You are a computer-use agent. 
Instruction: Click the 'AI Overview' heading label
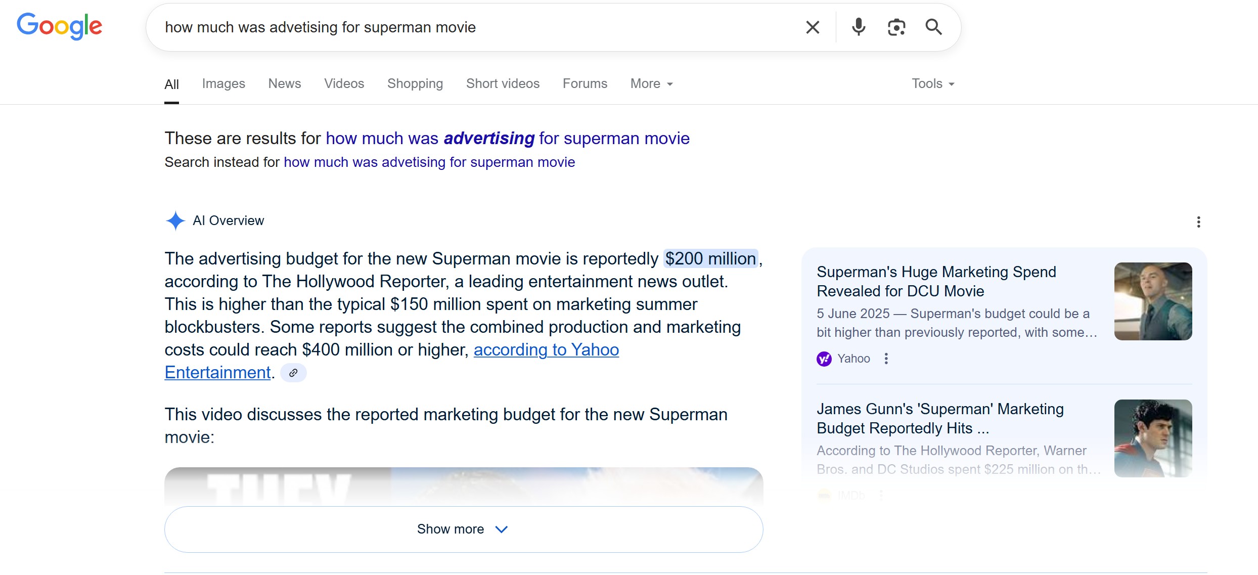pyautogui.click(x=228, y=220)
